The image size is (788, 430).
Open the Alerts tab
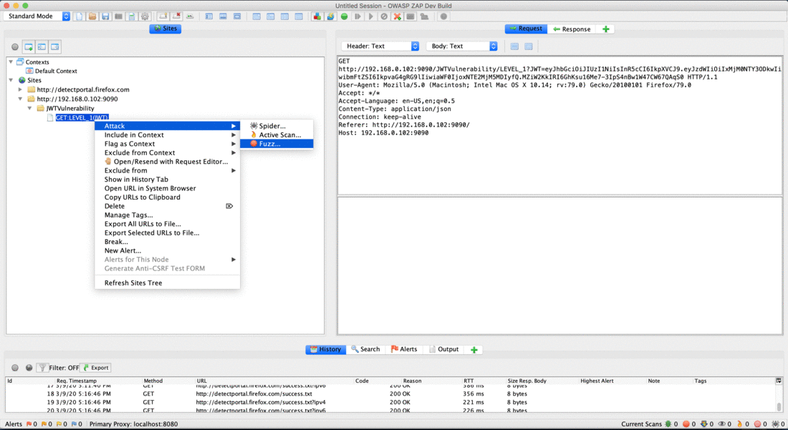(406, 349)
